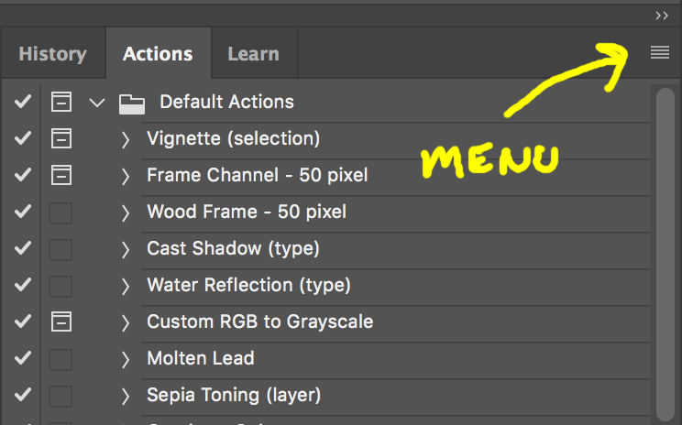The image size is (682, 425).
Task: Toggle dialog icon for Custom RGB to Grayscale
Action: (61, 322)
